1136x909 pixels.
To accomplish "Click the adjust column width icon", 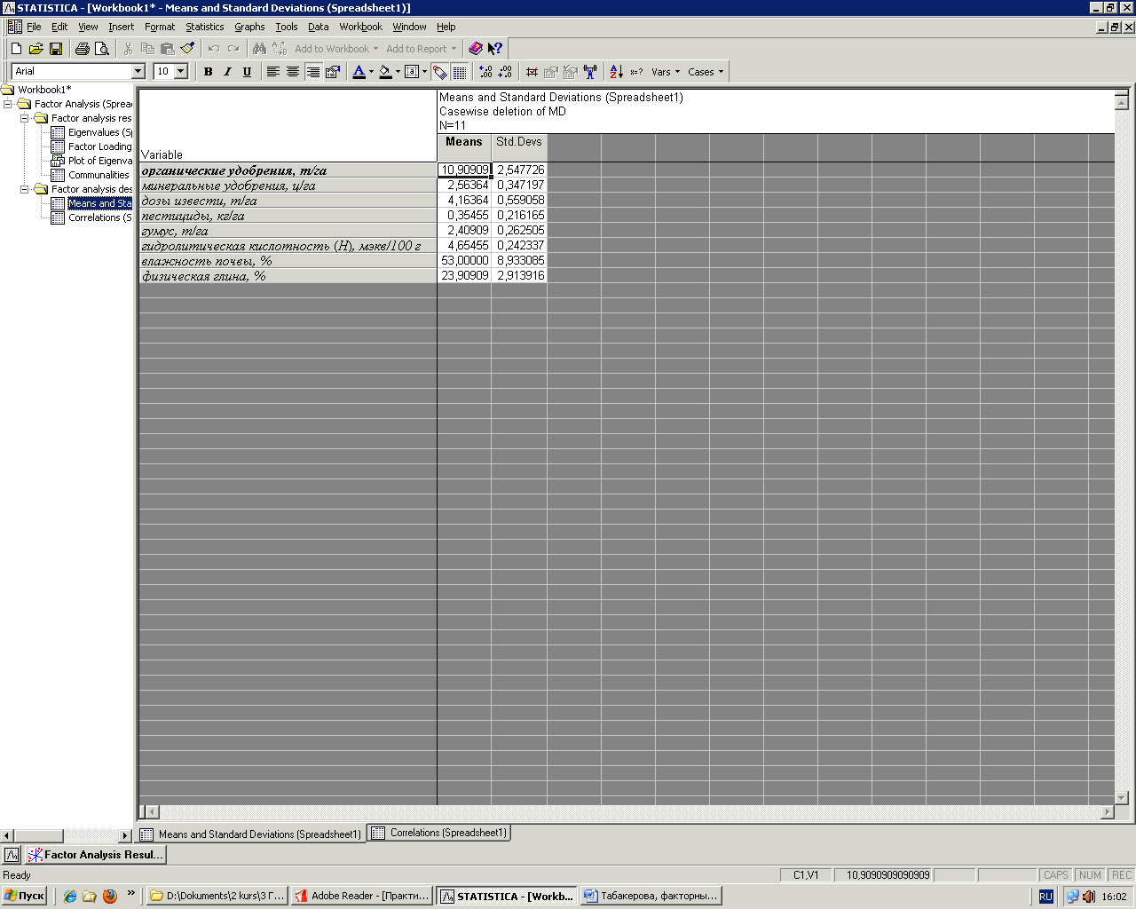I will pyautogui.click(x=532, y=72).
